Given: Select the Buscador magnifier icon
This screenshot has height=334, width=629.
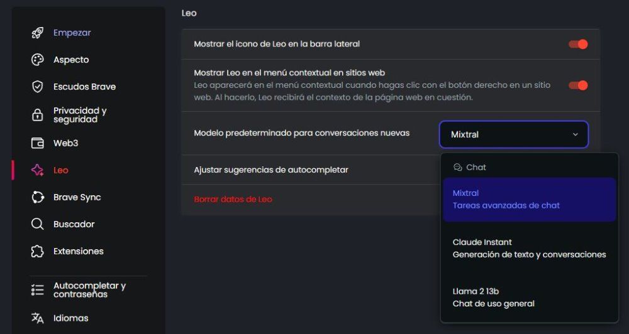Looking at the screenshot, I should (38, 224).
